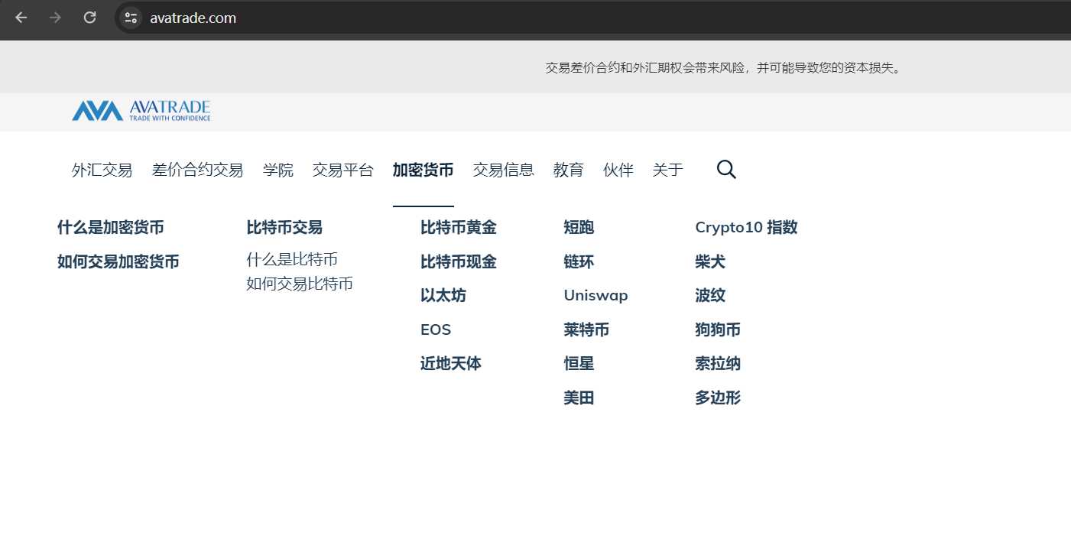Open 以太坊 link
The image size is (1071, 555).
point(443,296)
